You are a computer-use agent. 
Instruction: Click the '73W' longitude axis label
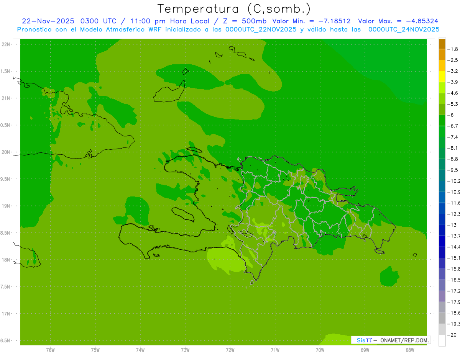[185, 350]
